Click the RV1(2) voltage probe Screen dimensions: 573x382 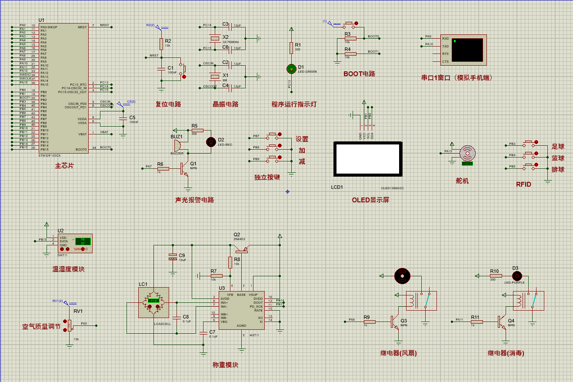[70, 303]
